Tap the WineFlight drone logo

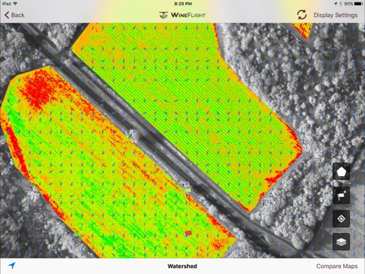click(163, 15)
